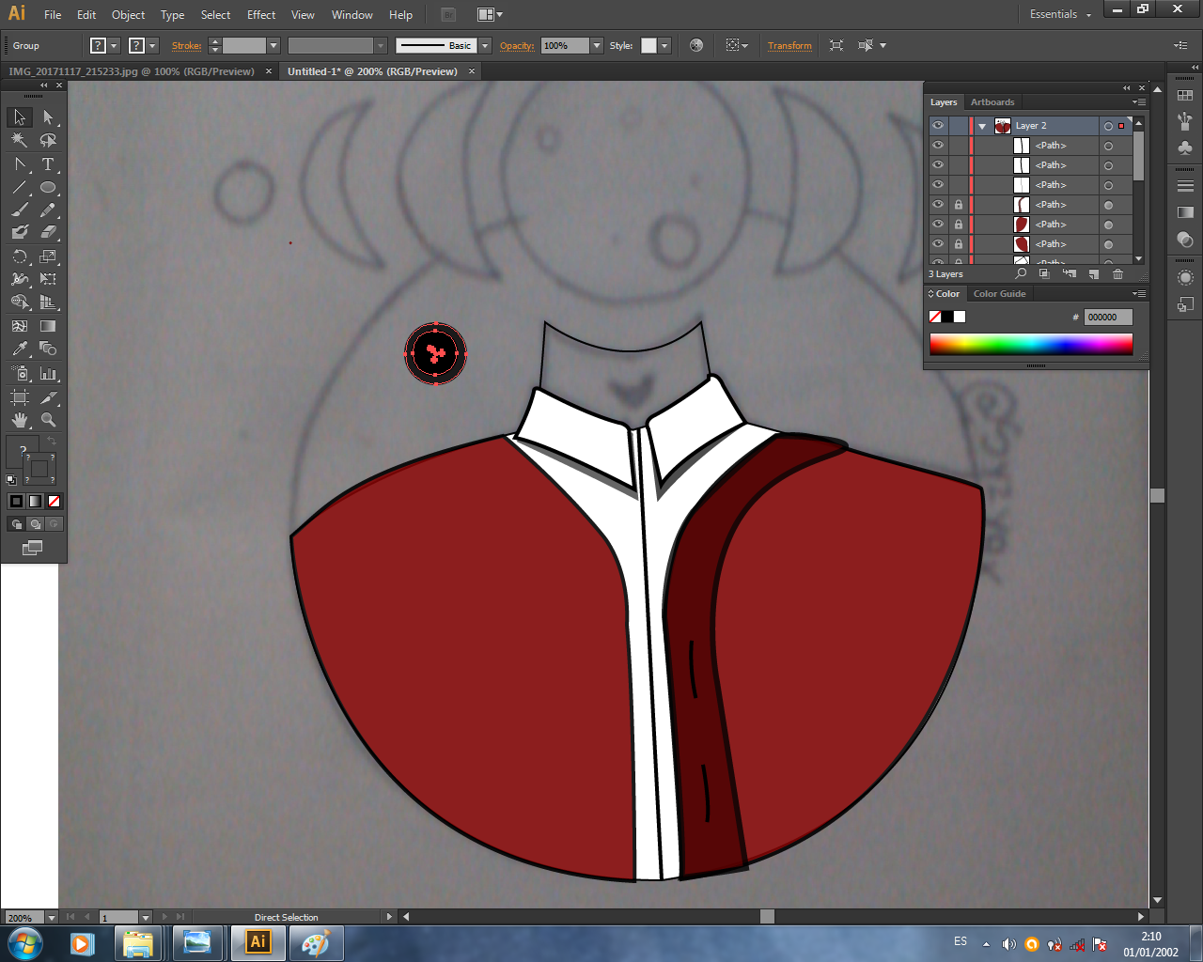Open the Basic brush definition dropdown
The image size is (1203, 962).
[485, 45]
